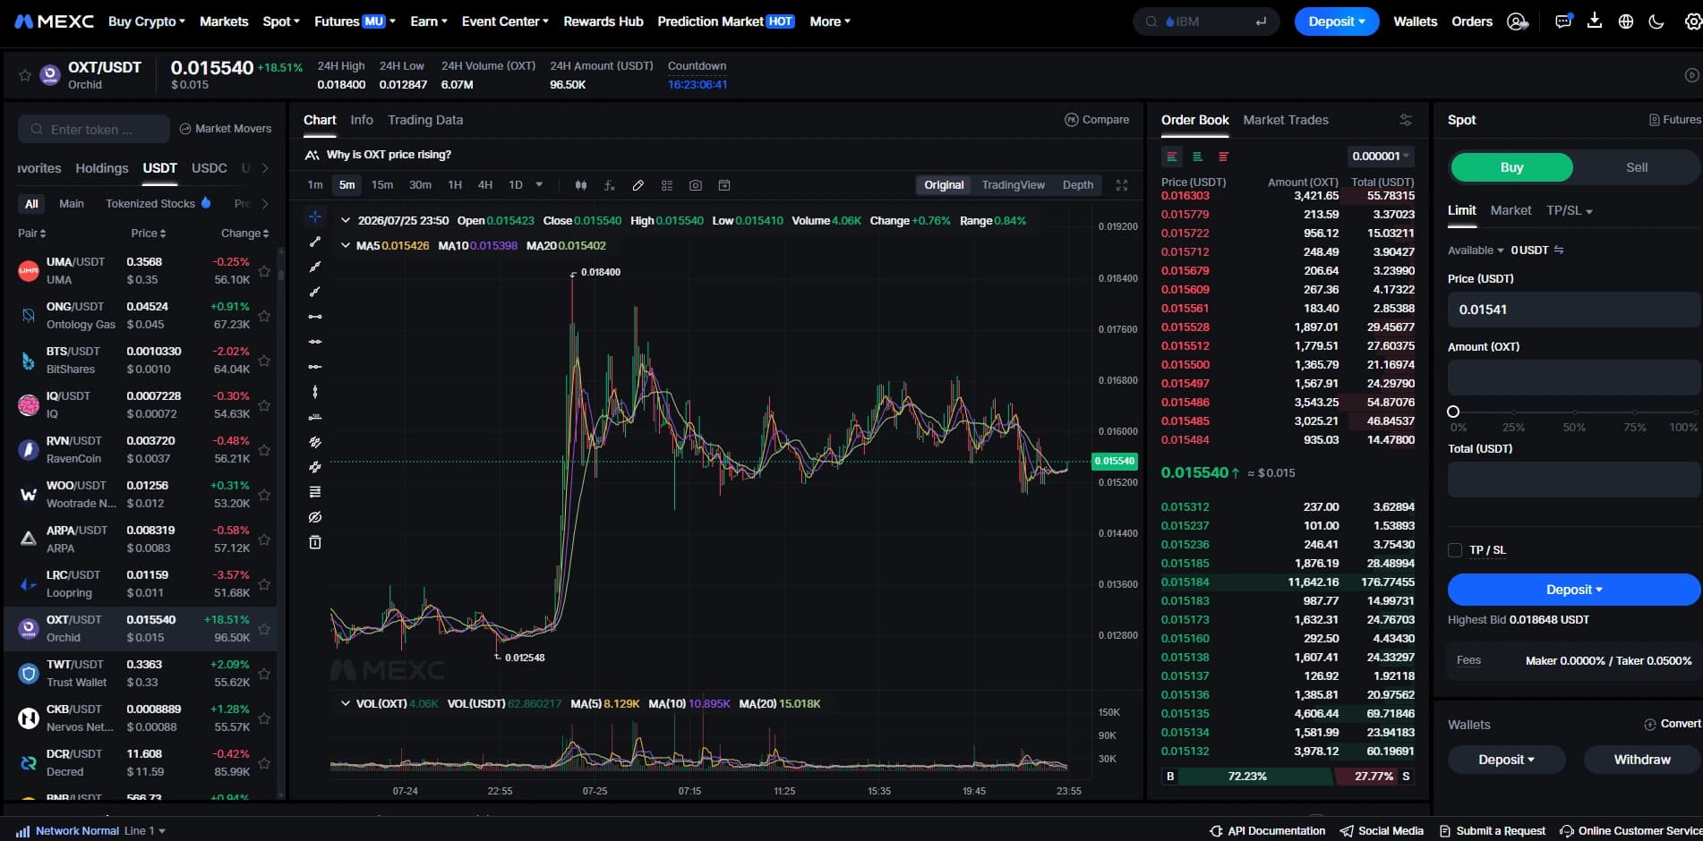Click the blue Deposit button in header
Image resolution: width=1703 pixels, height=841 pixels.
click(x=1337, y=21)
